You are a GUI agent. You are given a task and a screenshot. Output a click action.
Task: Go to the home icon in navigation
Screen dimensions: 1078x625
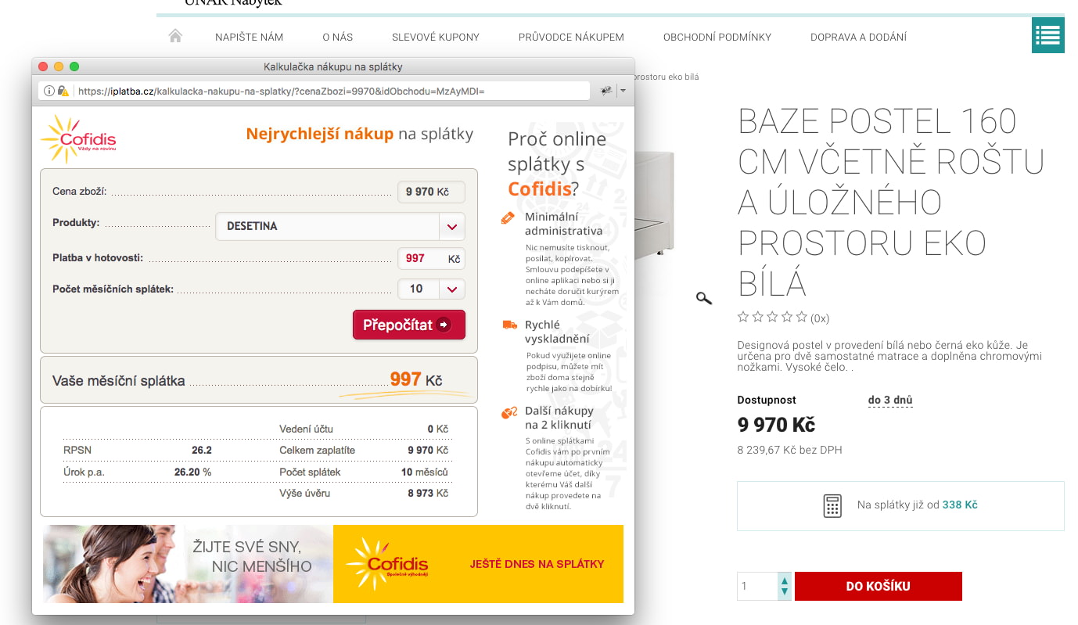[x=175, y=36]
